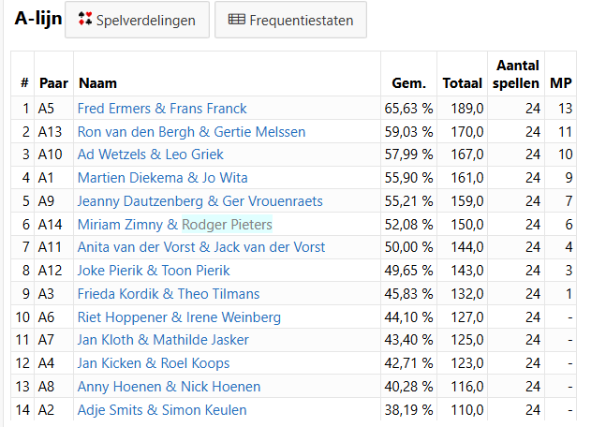This screenshot has height=427, width=606.
Task: Click the table icon on Frequentiestaten
Action: click(x=237, y=20)
